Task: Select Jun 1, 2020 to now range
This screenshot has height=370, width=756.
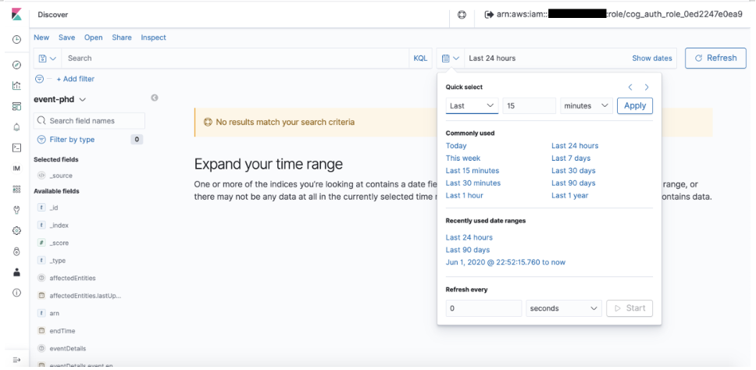Action: click(x=505, y=262)
